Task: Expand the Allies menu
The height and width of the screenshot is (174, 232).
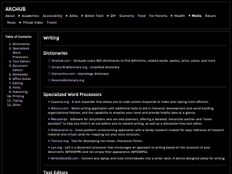Action: coord(72,16)
